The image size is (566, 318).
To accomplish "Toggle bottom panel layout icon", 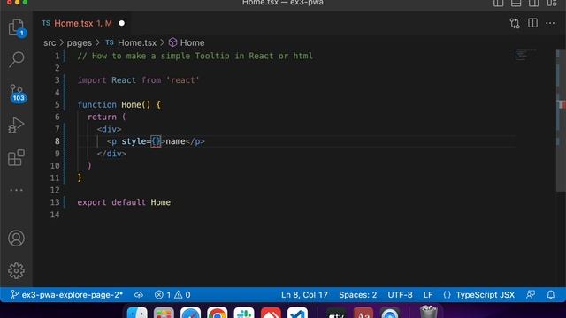I will click(516, 3).
